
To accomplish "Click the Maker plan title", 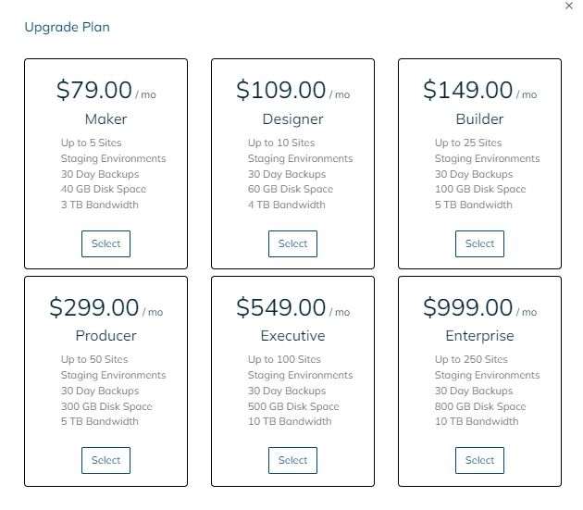I will pos(105,119).
